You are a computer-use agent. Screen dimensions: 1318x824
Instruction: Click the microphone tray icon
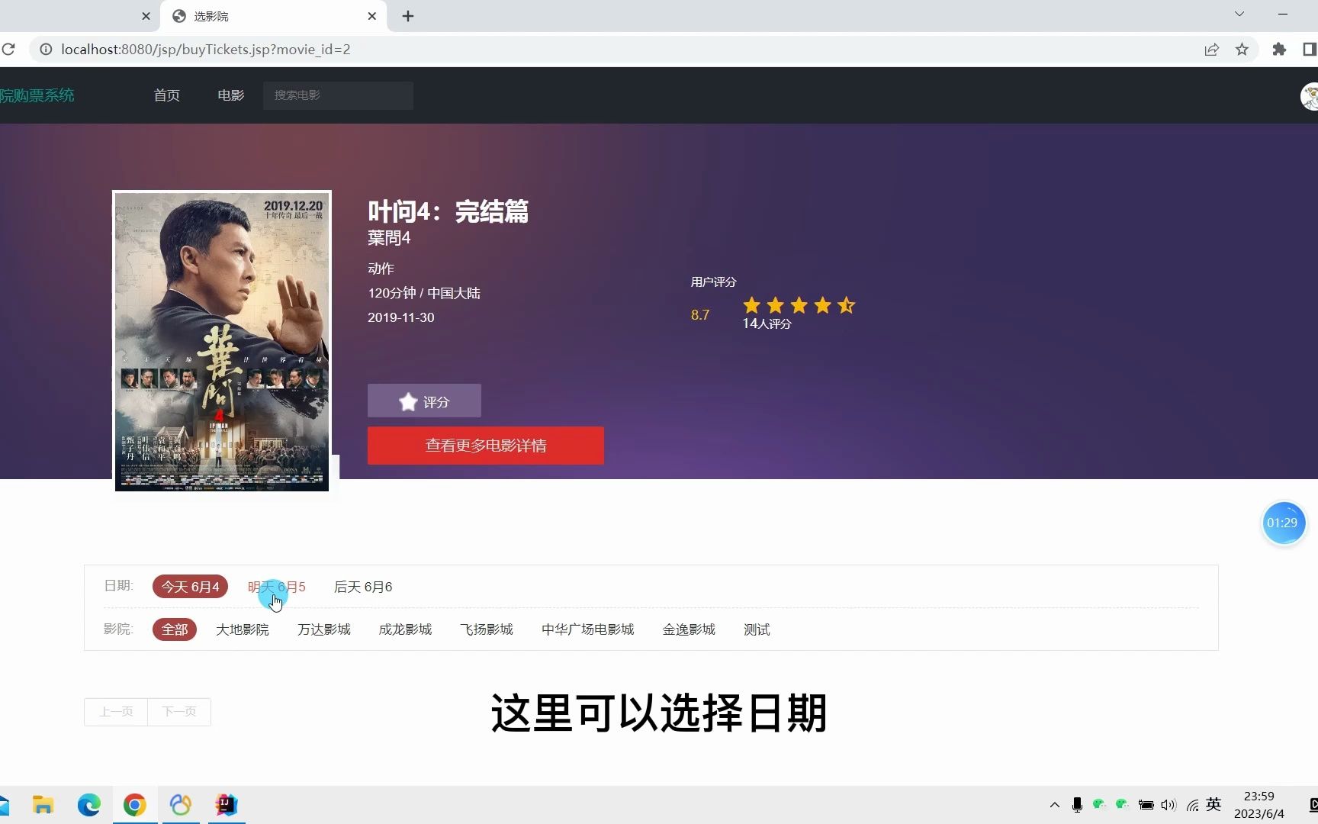(x=1077, y=805)
